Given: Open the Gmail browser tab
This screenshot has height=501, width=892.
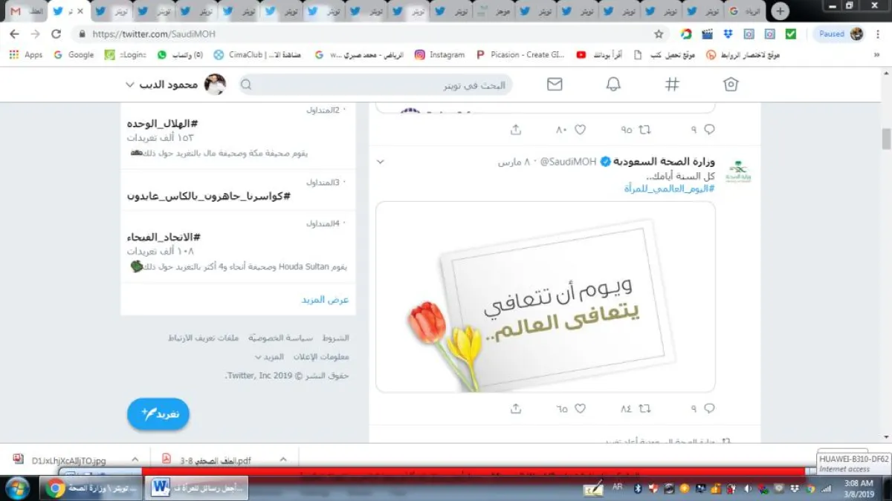Looking at the screenshot, I should click(x=16, y=11).
